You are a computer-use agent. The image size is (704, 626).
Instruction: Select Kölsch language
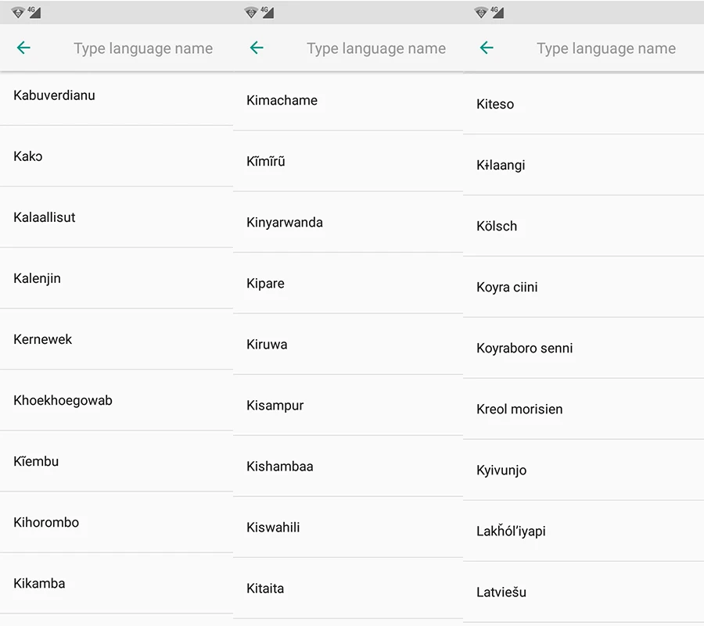(x=584, y=226)
